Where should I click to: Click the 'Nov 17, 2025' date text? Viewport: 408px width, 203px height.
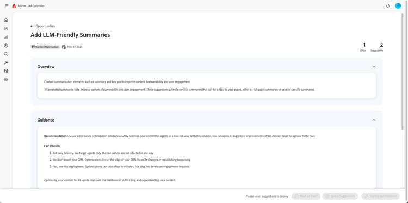tap(75, 47)
